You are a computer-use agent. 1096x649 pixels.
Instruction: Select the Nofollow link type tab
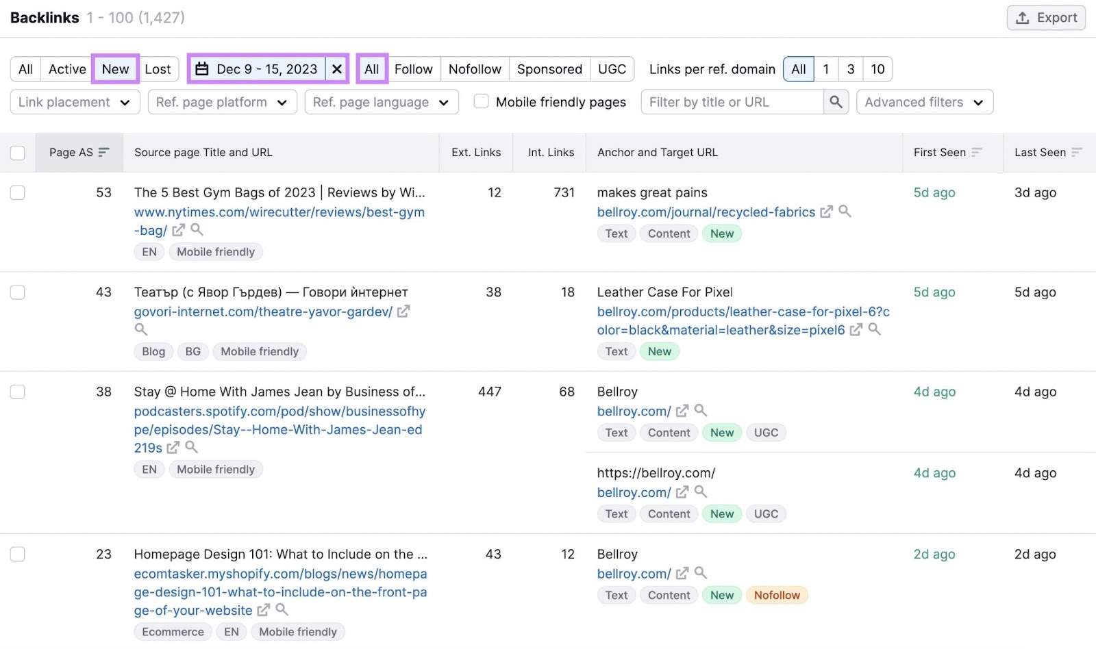(475, 69)
